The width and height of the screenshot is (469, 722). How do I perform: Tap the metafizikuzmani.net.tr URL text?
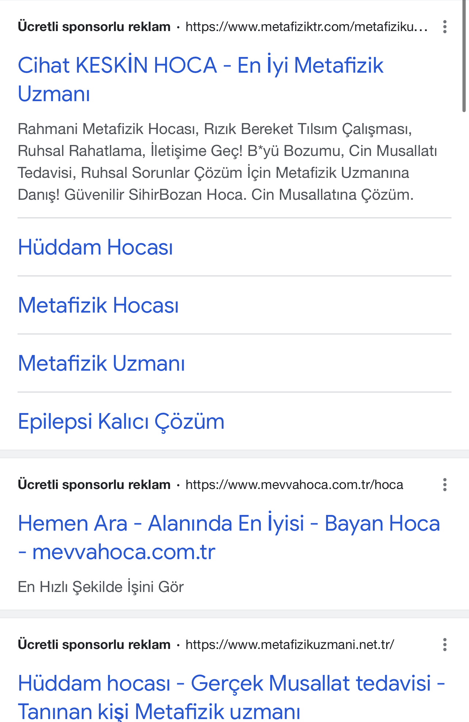(x=290, y=645)
